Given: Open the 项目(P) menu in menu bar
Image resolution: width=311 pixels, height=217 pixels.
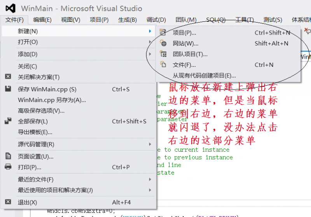Looking at the screenshot, I should tap(99, 20).
